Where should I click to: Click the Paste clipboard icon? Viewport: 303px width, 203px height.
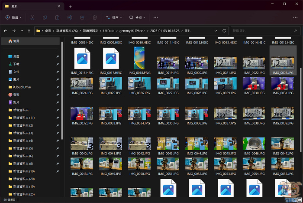point(57,17)
